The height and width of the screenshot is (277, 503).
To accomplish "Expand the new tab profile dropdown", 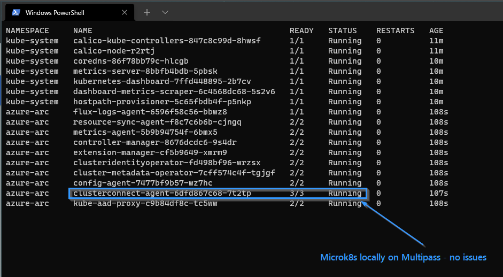I will tap(165, 12).
